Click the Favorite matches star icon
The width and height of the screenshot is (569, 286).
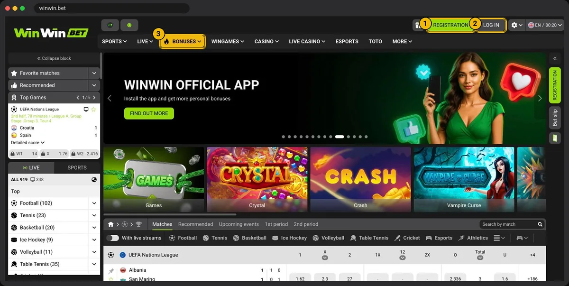coord(13,73)
